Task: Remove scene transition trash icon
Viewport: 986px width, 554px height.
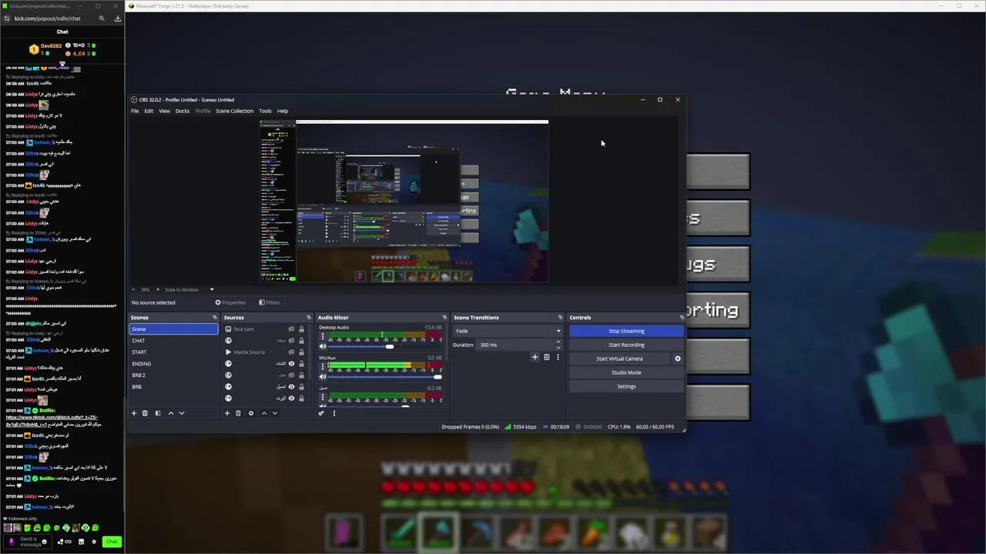Action: pos(547,357)
